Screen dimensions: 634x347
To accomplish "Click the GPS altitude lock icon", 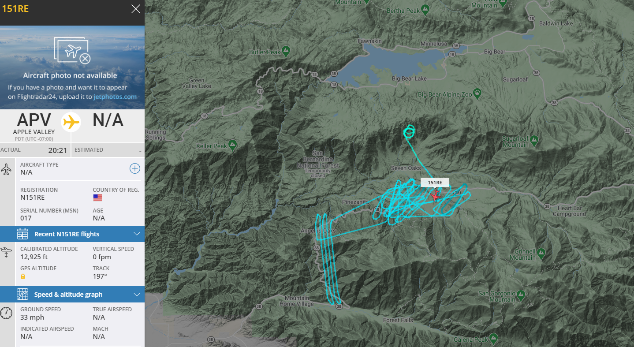I will tap(23, 276).
